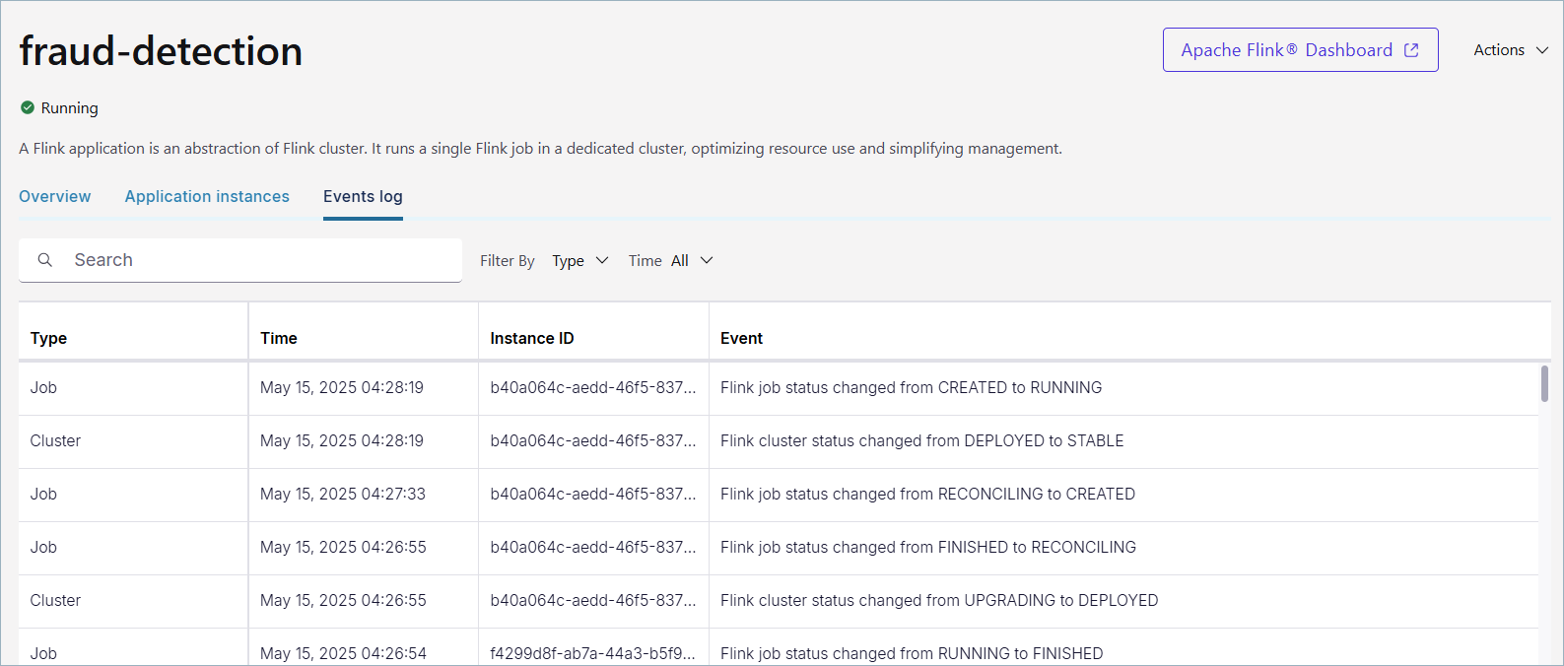Click the external link icon on Dashboard button
1564x666 pixels.
tap(1411, 50)
